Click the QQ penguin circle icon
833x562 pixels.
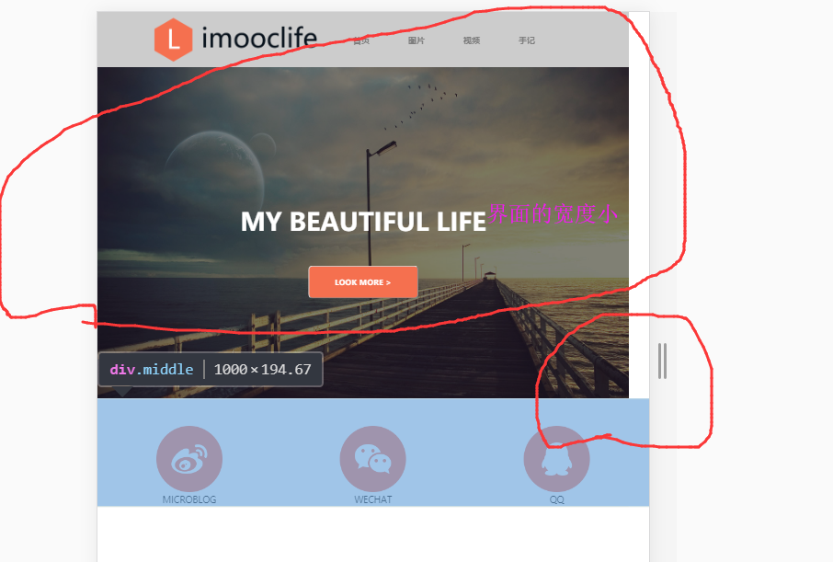coord(557,459)
